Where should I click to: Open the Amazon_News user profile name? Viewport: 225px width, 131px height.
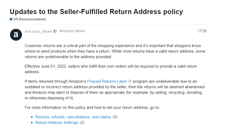coord(39,31)
